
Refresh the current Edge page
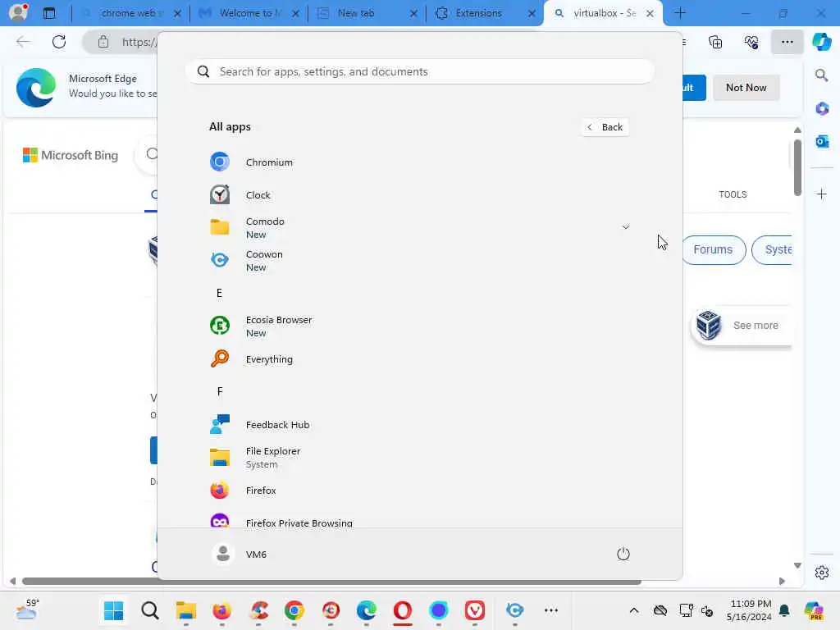click(59, 42)
